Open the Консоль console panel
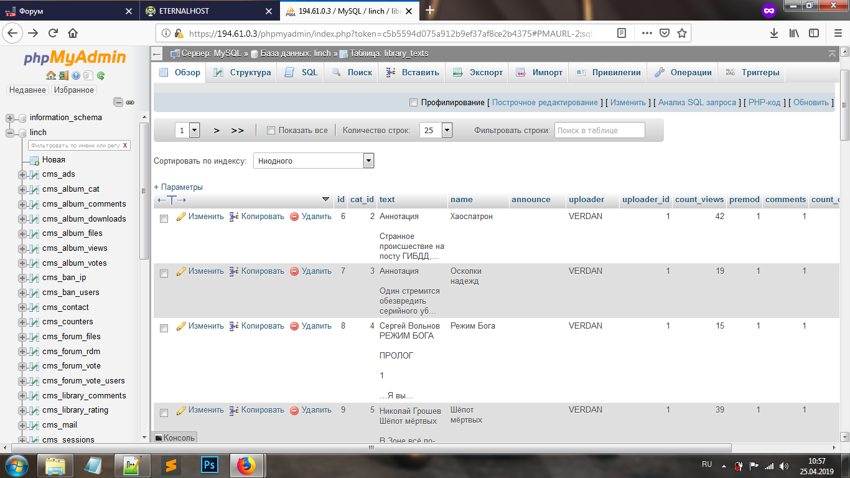Viewport: 850px width, 478px height. click(x=175, y=438)
